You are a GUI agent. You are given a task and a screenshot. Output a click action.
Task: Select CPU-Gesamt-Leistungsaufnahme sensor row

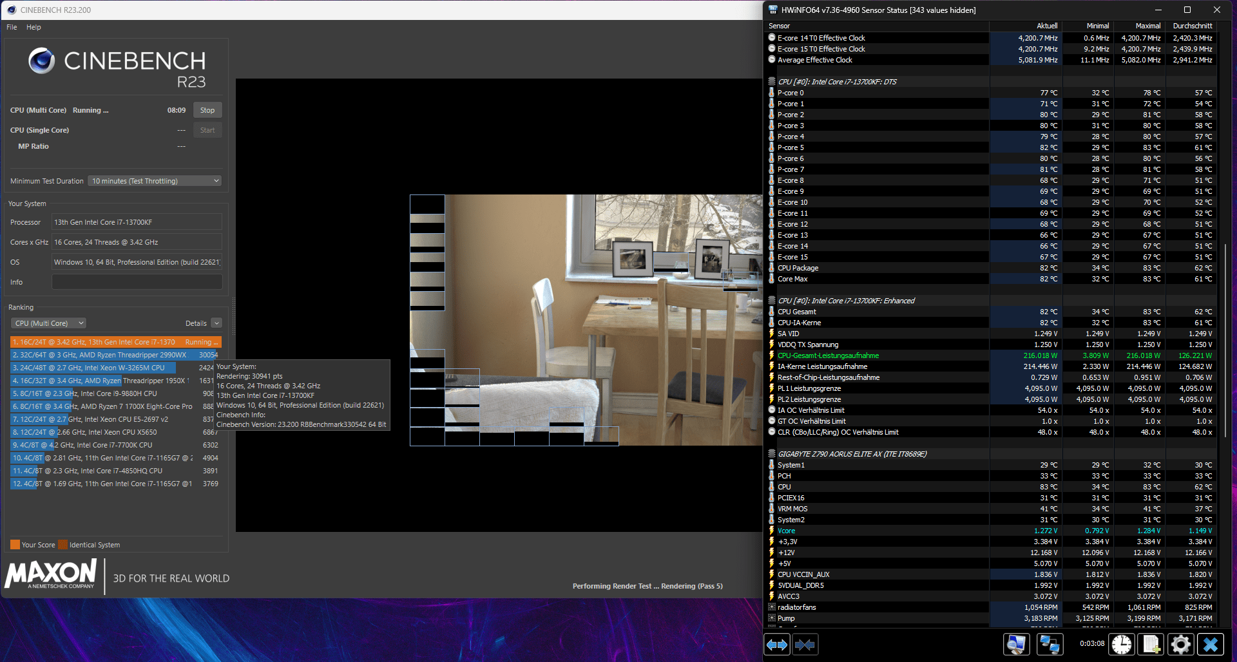click(991, 355)
